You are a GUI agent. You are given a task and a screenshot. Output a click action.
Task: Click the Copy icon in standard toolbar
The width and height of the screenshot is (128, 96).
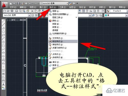[x=36, y=11]
